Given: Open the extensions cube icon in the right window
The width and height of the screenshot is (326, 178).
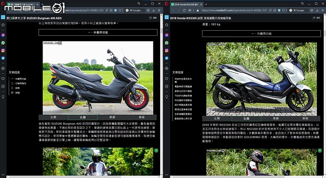Looking at the screenshot, I should tap(312, 10).
